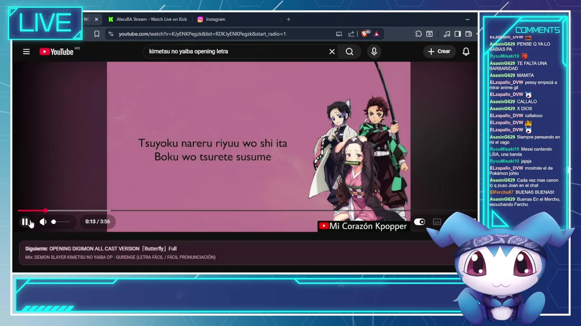Click the chat message 'jajaja' from RyouMisaki10
The image size is (581, 326).
coord(526,161)
